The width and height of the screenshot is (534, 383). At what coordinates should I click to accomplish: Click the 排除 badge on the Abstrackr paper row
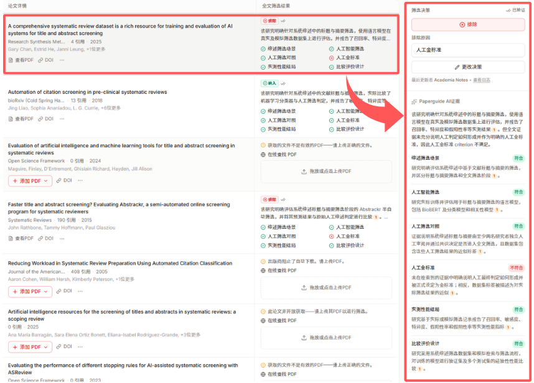click(x=269, y=200)
